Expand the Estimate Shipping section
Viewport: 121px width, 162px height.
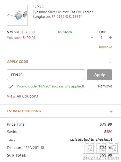pos(111,112)
